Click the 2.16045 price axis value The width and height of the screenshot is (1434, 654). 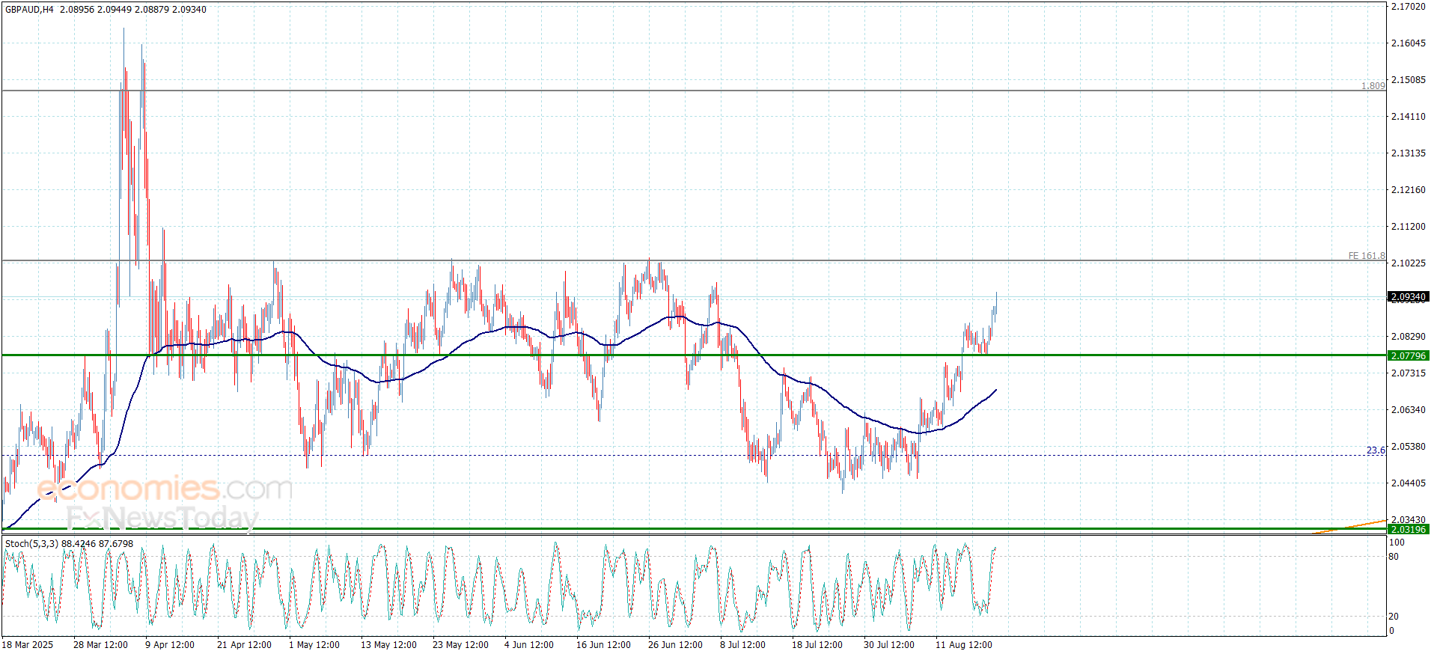pos(1408,43)
